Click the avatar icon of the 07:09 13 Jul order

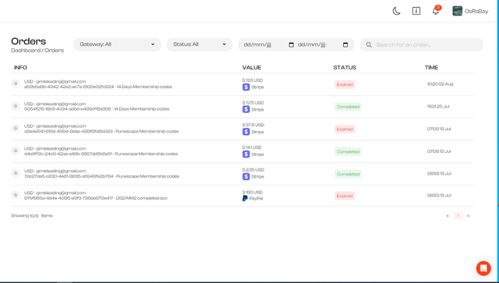[x=16, y=128]
